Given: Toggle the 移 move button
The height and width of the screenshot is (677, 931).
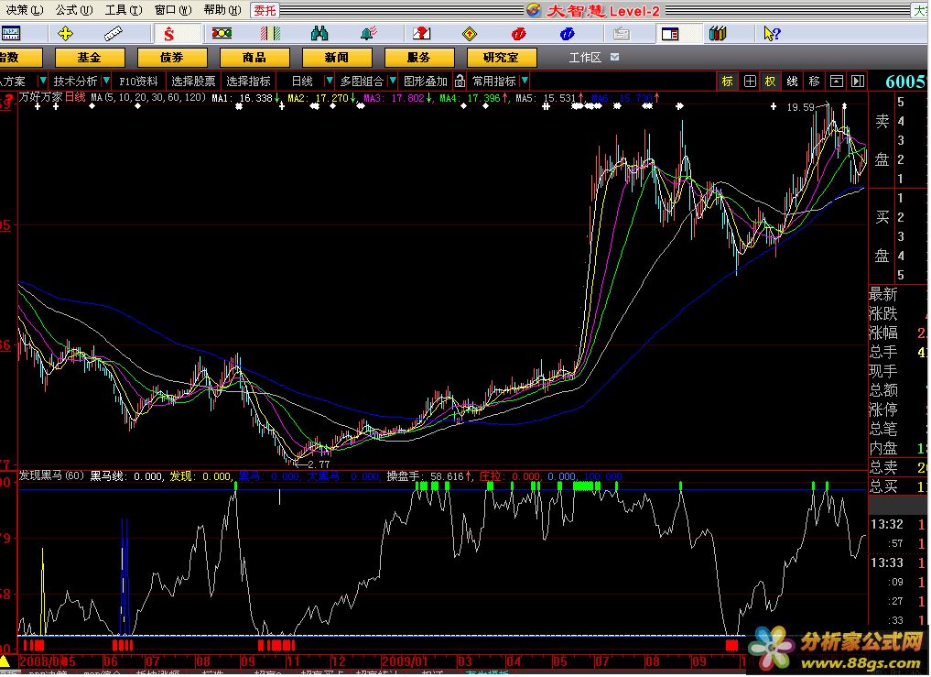Looking at the screenshot, I should 814,82.
